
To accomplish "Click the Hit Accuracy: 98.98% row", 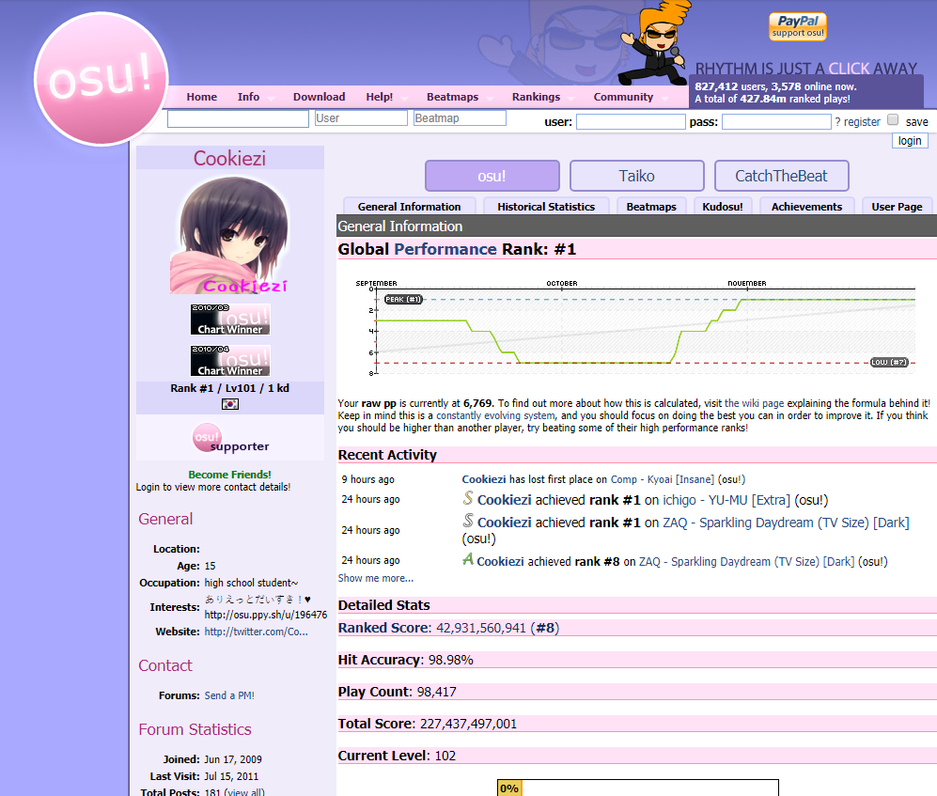I will click(x=637, y=660).
